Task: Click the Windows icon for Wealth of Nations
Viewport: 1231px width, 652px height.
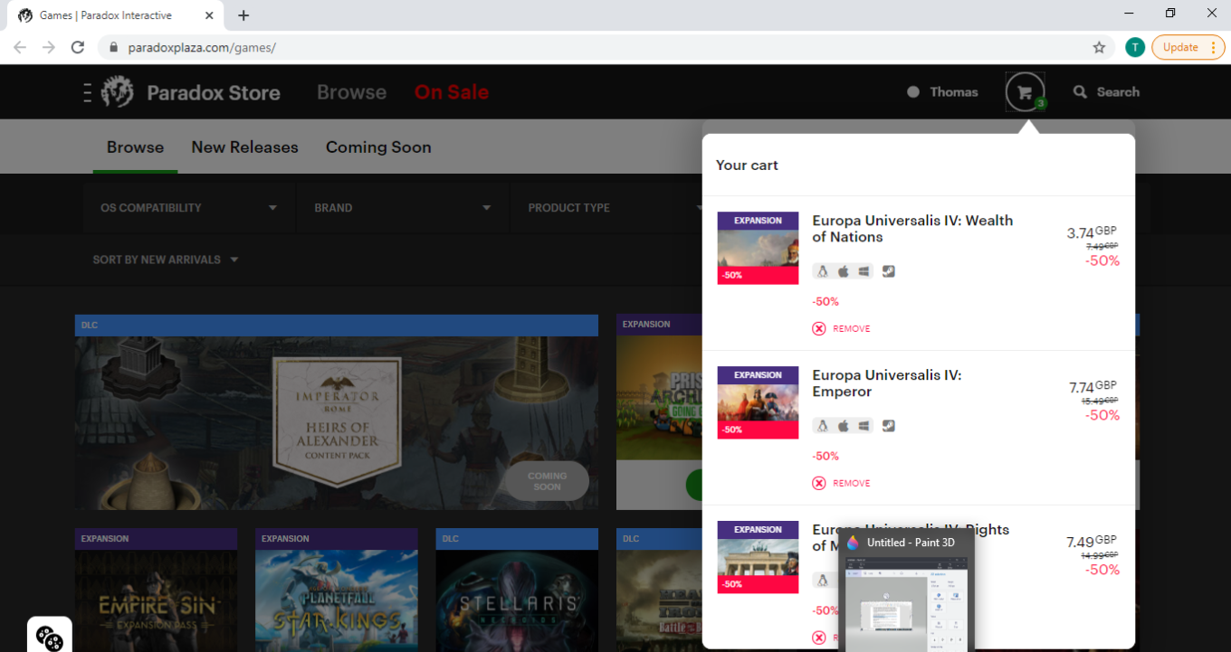Action: click(x=864, y=271)
